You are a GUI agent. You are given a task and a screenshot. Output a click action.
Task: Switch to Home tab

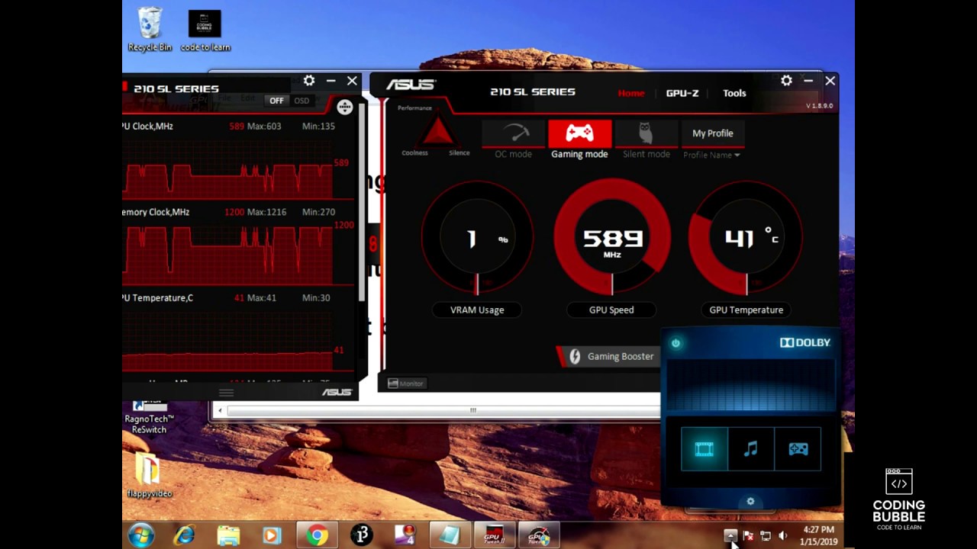click(x=630, y=93)
